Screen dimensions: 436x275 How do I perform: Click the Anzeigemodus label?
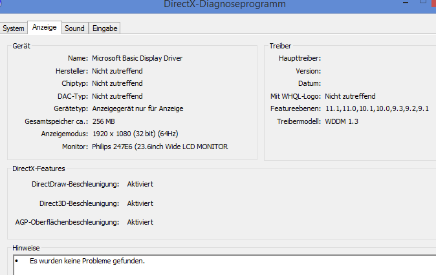tap(65, 134)
